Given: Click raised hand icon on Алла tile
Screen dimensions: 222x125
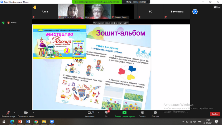Looking at the screenshot, I should tap(35, 7).
